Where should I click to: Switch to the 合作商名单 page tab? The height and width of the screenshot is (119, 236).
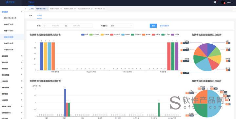[98, 9]
